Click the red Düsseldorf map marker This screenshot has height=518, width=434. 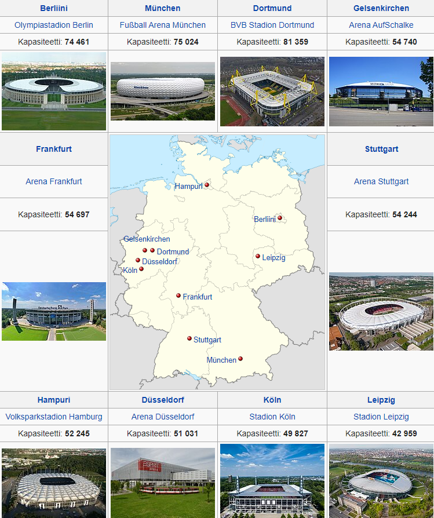pos(138,260)
